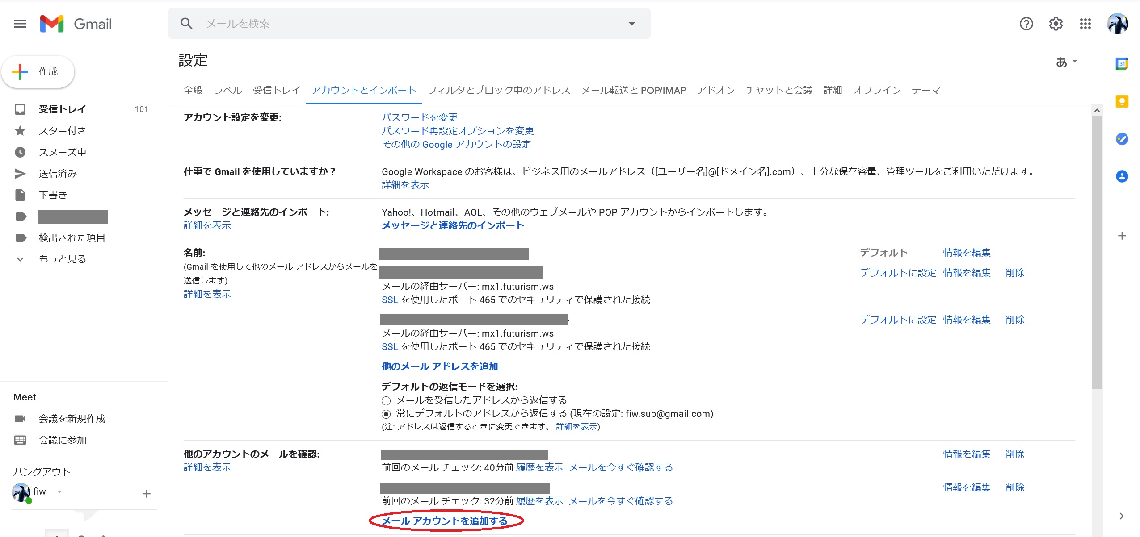Click メール アカウントを追加する link
The height and width of the screenshot is (537, 1140).
(444, 521)
